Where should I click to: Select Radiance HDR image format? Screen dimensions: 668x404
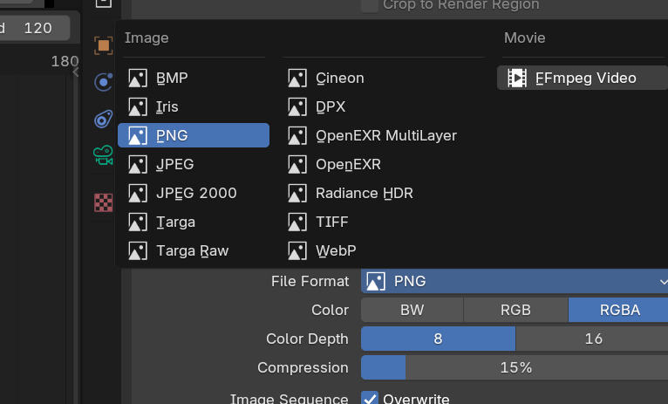(364, 193)
